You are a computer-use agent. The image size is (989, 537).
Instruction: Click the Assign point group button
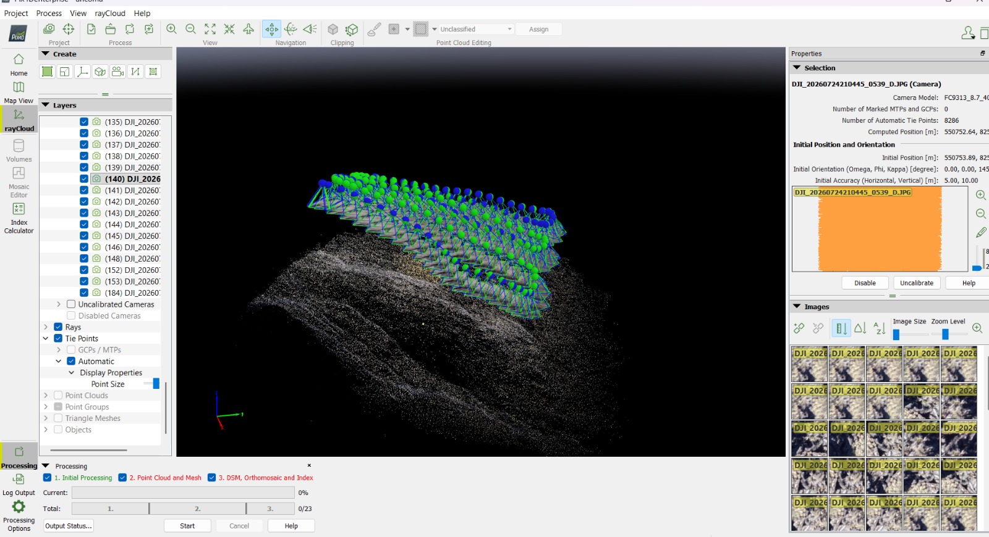click(x=538, y=29)
